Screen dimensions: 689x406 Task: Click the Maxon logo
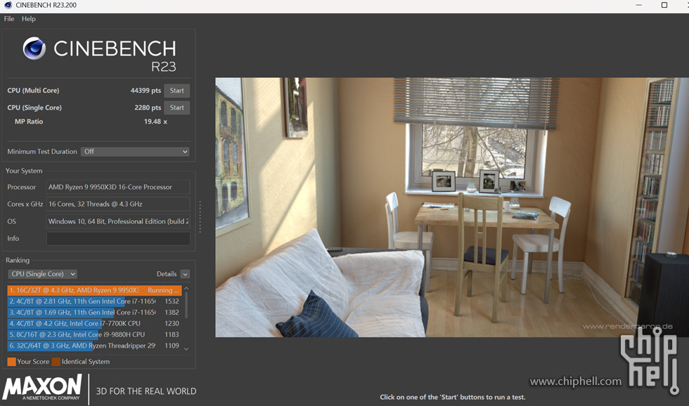pyautogui.click(x=42, y=387)
